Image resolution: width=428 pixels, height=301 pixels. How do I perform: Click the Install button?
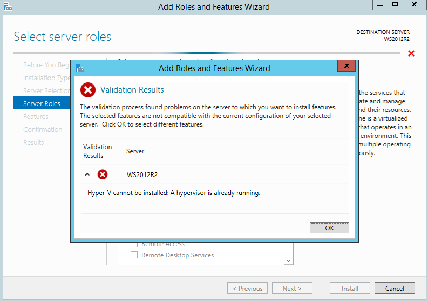350,288
